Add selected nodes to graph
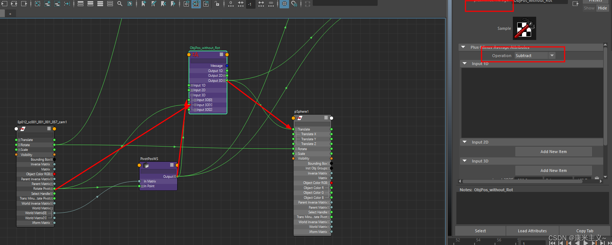The image size is (612, 245). point(47,4)
